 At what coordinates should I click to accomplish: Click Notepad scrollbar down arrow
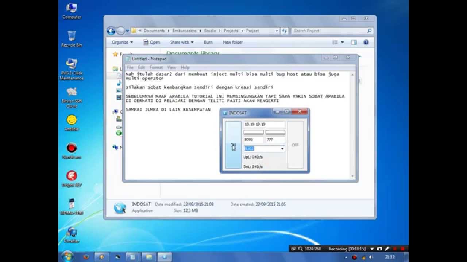[x=353, y=176]
